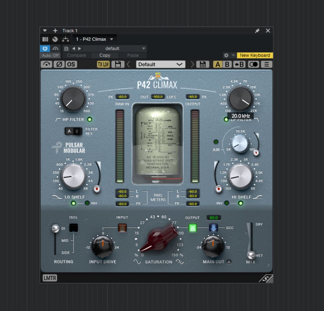Toggle the phase invert (Ø) button
This screenshot has width=324, height=311.
click(59, 64)
